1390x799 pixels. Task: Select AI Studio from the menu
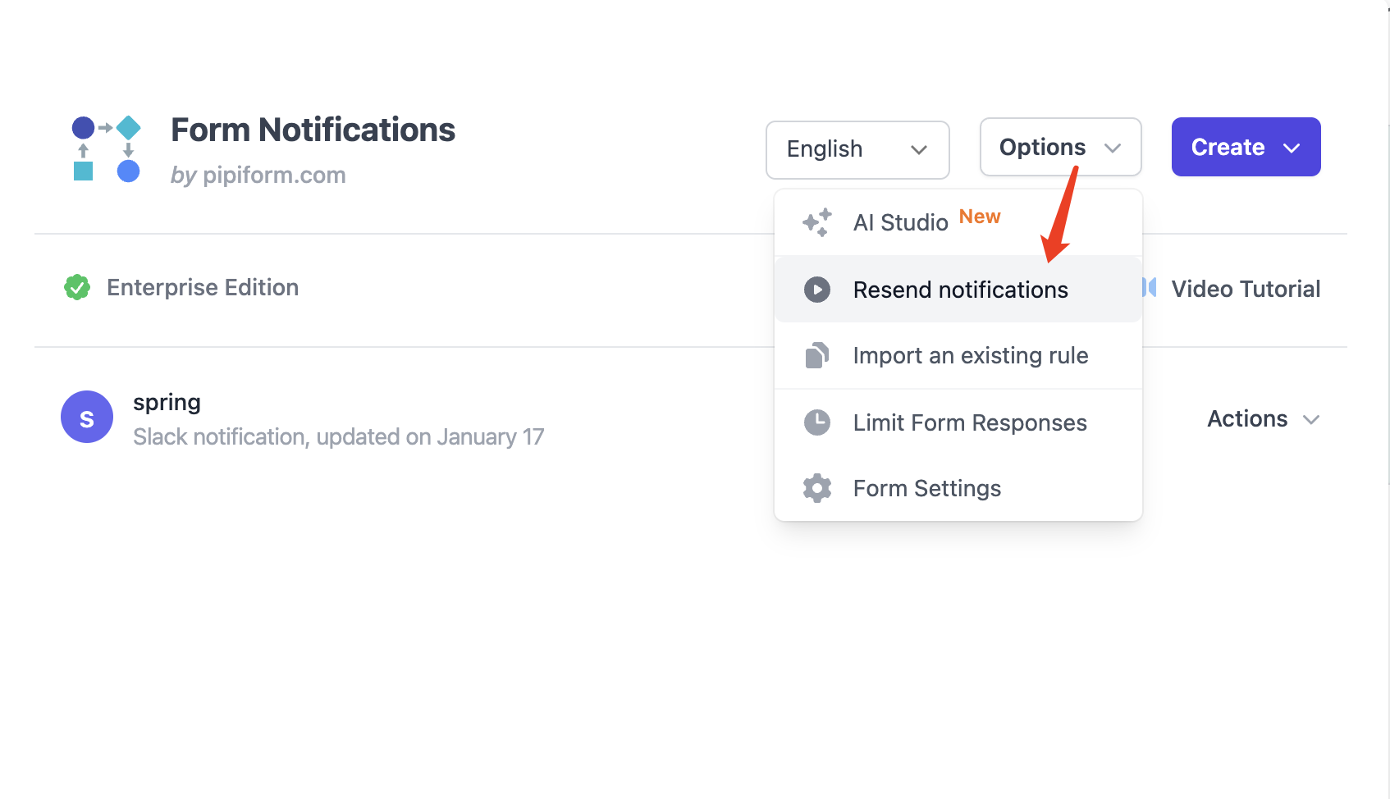[901, 222]
